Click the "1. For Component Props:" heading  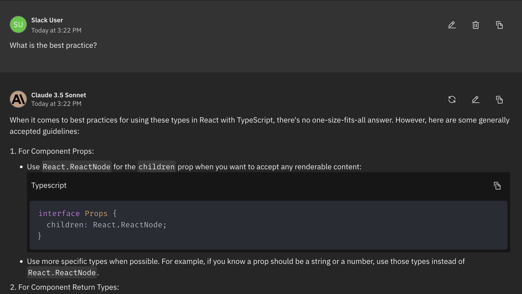(x=52, y=151)
